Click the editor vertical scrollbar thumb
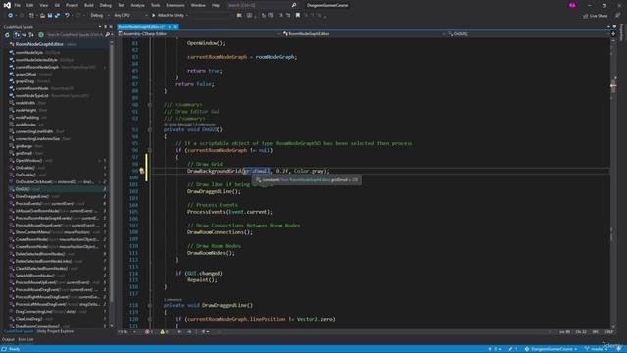627x353 pixels. [613, 86]
